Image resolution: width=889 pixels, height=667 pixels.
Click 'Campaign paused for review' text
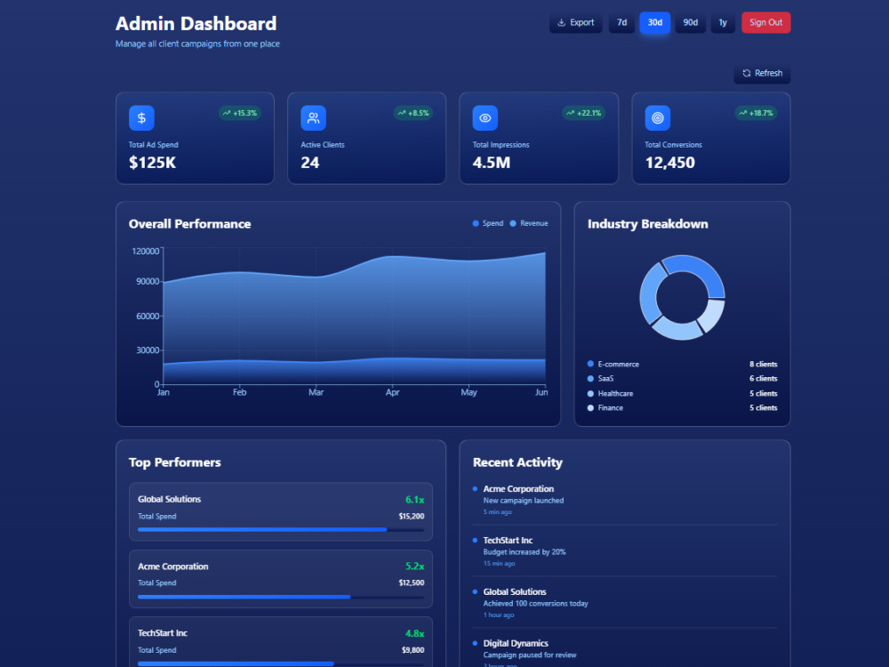530,655
